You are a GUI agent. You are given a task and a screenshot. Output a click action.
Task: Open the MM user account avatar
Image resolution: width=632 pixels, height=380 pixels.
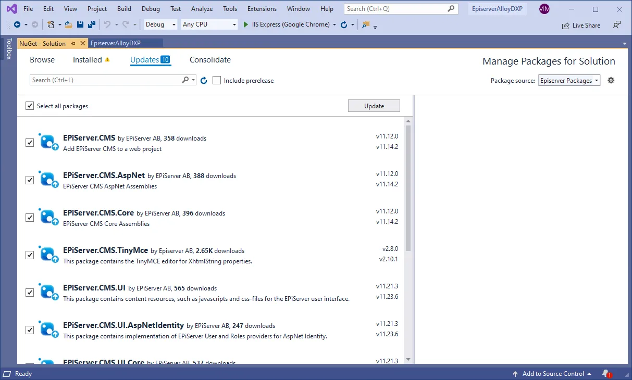[544, 9]
